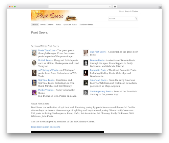Click the Poet Seers page heading
This screenshot has width=169, height=143.
coord(40,32)
